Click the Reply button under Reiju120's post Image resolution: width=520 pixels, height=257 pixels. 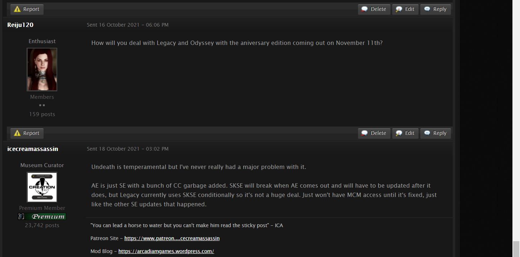click(x=435, y=133)
